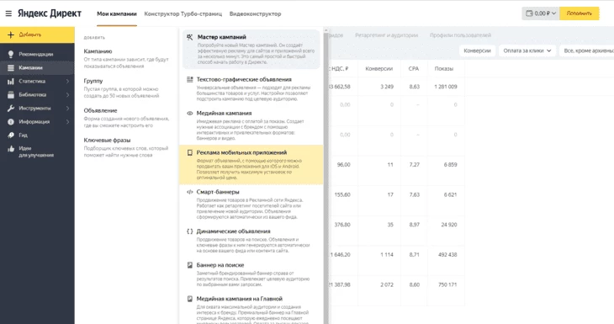Click the campaign type list scrollbar
The height and width of the screenshot is (324, 614).
pyautogui.click(x=326, y=176)
